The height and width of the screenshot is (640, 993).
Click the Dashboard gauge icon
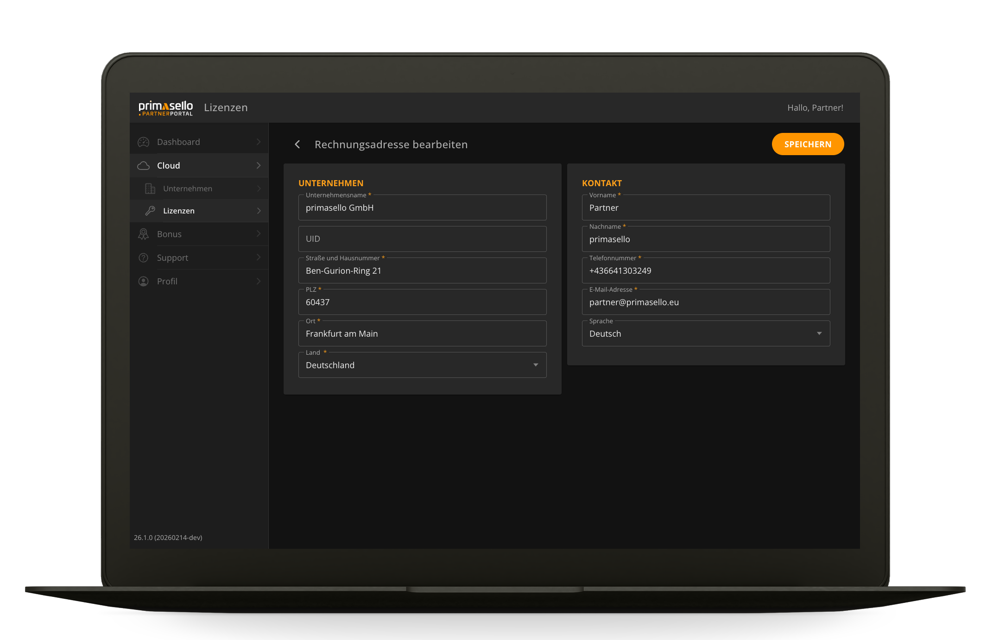pyautogui.click(x=144, y=142)
